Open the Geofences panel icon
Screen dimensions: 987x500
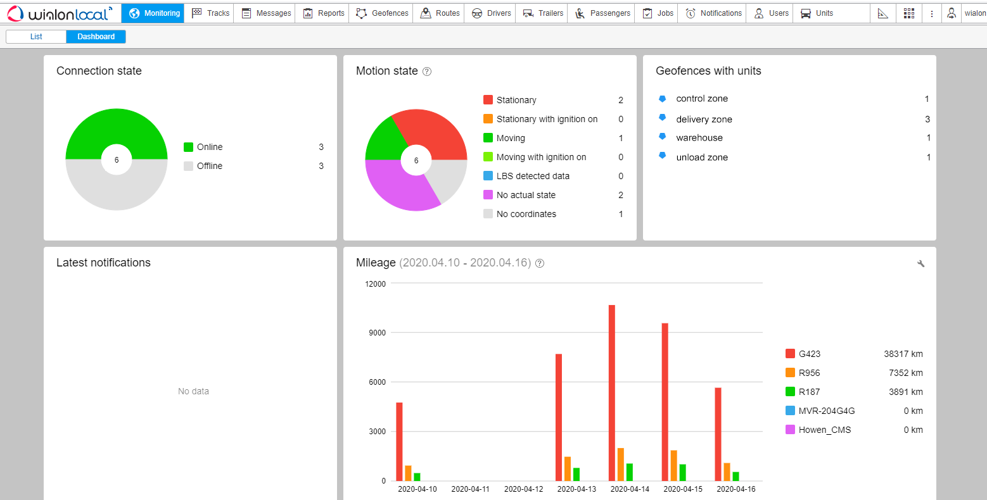tap(361, 13)
